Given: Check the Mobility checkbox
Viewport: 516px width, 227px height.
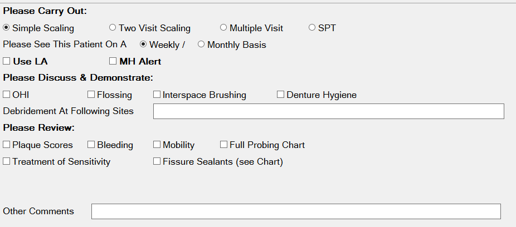Looking at the screenshot, I should pos(157,145).
